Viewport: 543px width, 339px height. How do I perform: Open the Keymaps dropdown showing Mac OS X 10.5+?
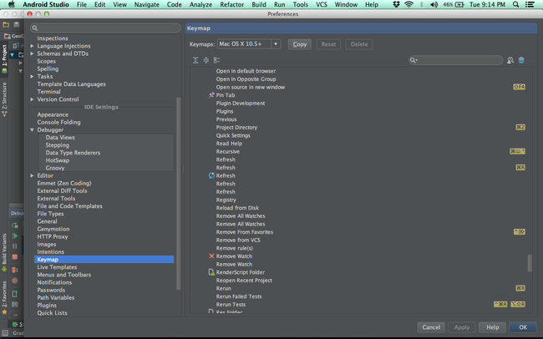click(x=248, y=44)
